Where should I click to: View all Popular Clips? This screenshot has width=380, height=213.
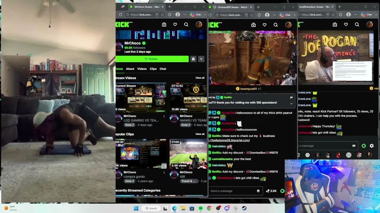200,134
